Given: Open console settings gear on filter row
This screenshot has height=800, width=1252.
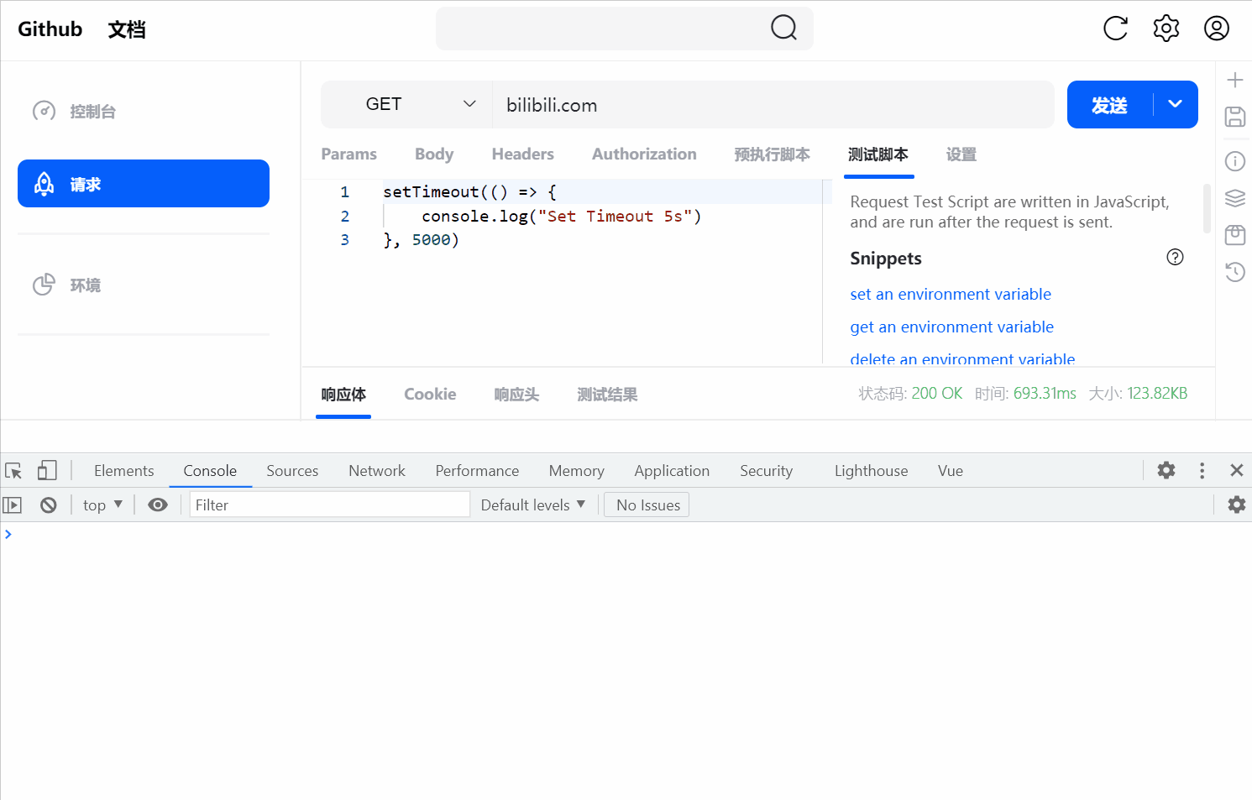Looking at the screenshot, I should (x=1236, y=505).
